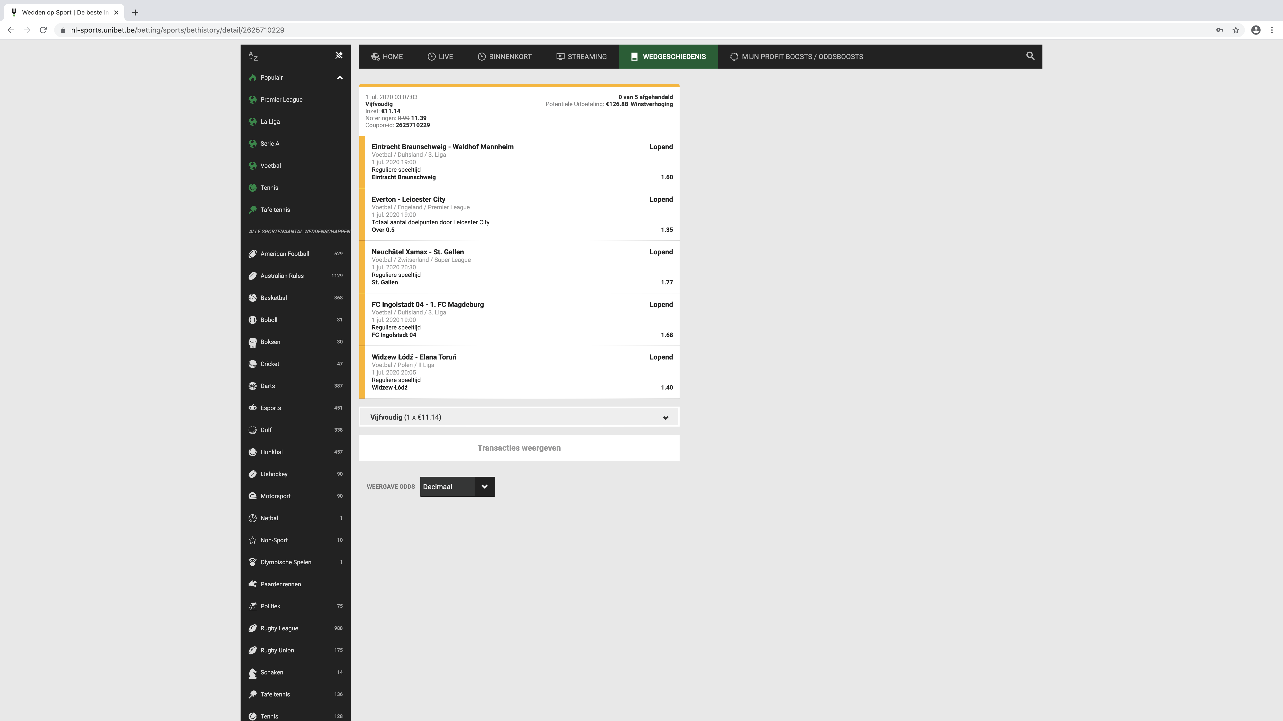Click the search magnifier icon in navigation bar
Screen dimensions: 1283x721
click(1030, 56)
